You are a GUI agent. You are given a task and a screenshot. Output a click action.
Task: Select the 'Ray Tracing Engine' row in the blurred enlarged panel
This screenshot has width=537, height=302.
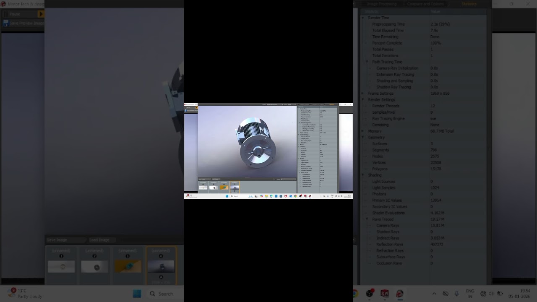click(x=424, y=119)
